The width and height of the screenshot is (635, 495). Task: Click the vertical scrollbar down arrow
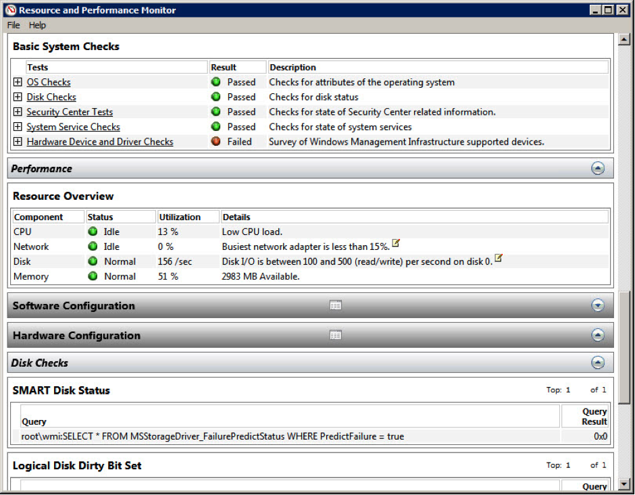[x=624, y=484]
